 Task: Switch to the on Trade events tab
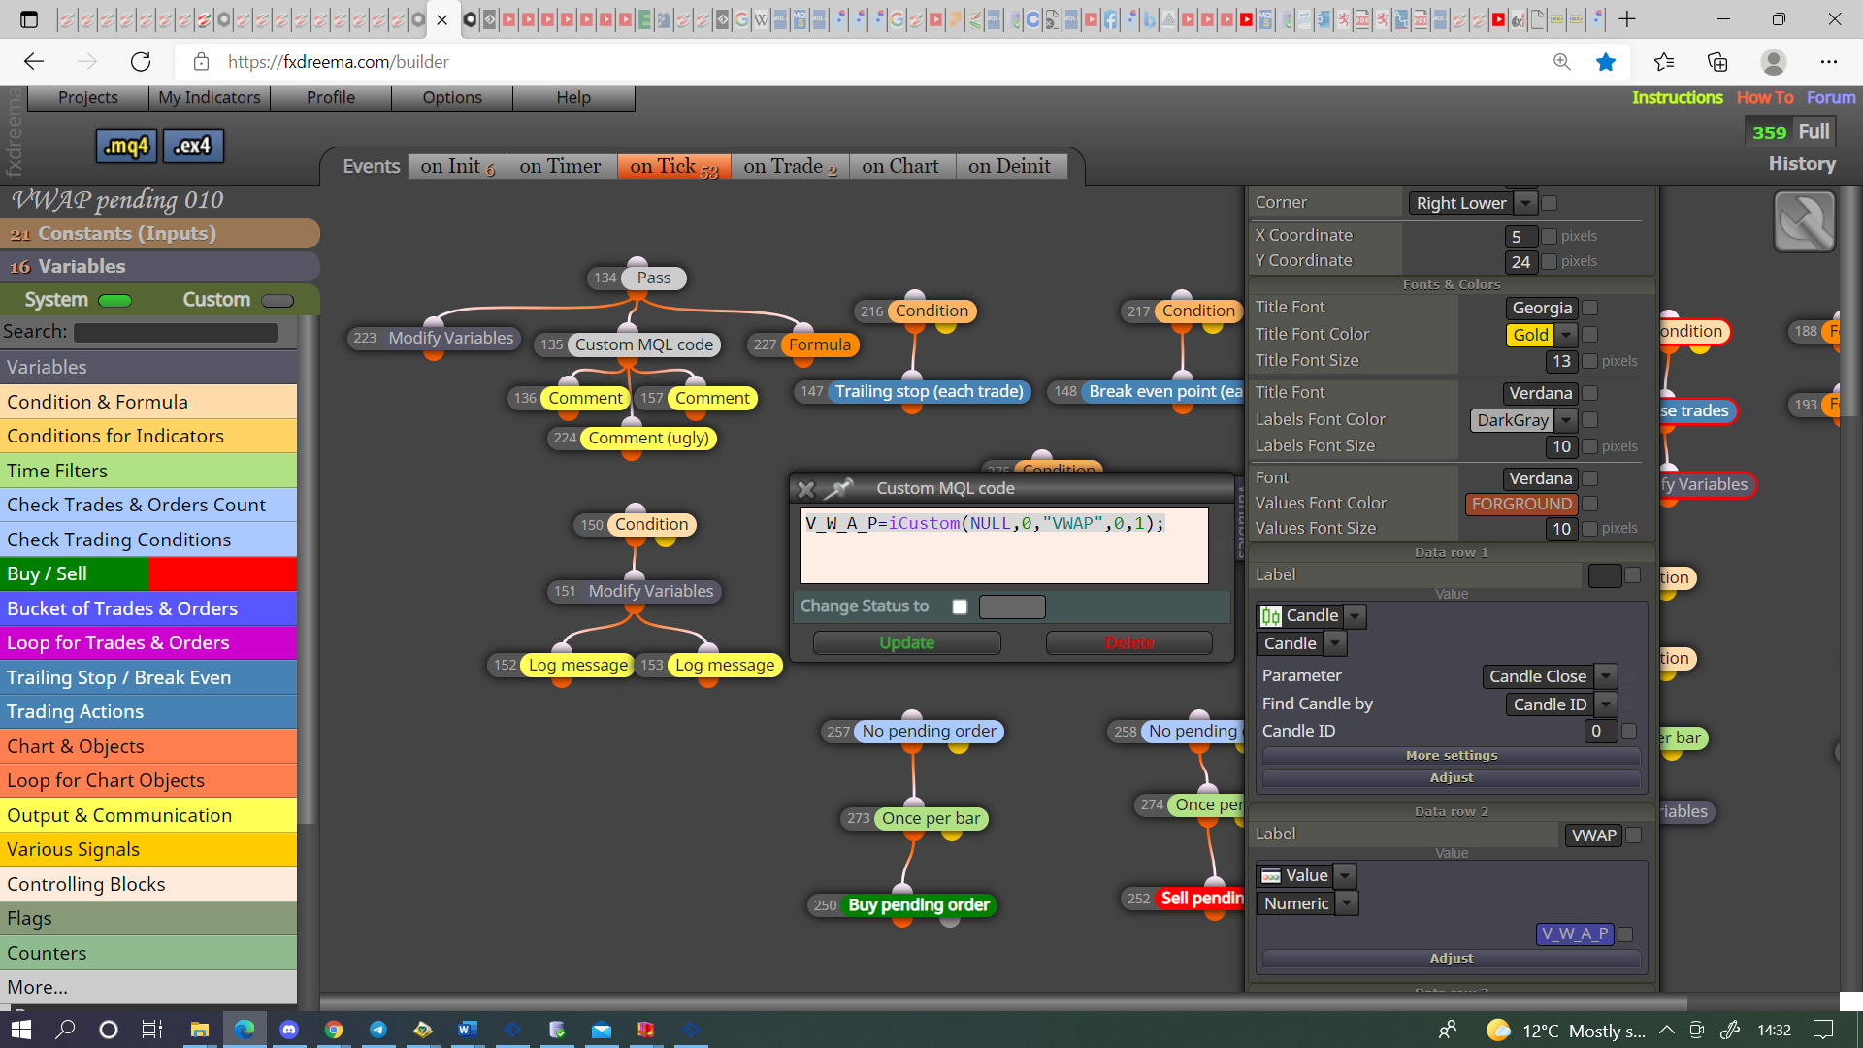coord(790,167)
